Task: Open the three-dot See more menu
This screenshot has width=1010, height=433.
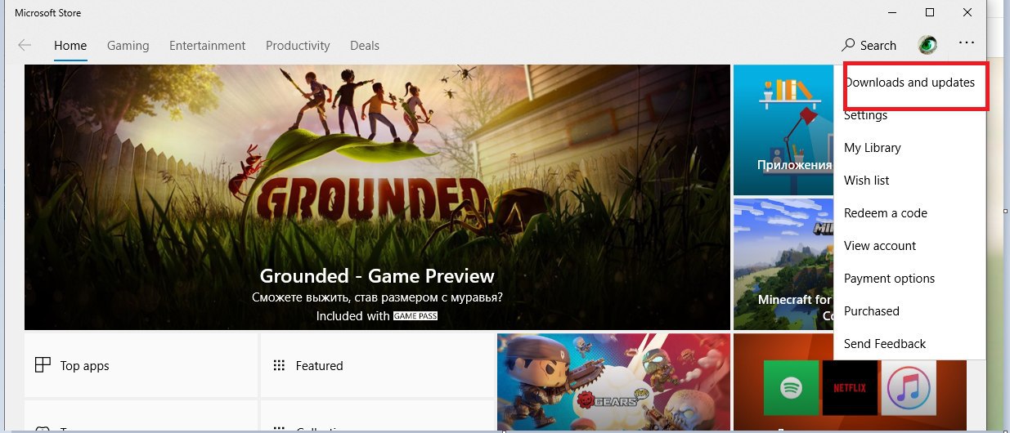Action: (967, 44)
